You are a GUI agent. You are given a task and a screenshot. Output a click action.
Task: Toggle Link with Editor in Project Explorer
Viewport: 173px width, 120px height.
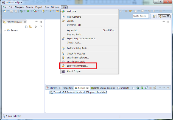pyautogui.click(x=30, y=27)
